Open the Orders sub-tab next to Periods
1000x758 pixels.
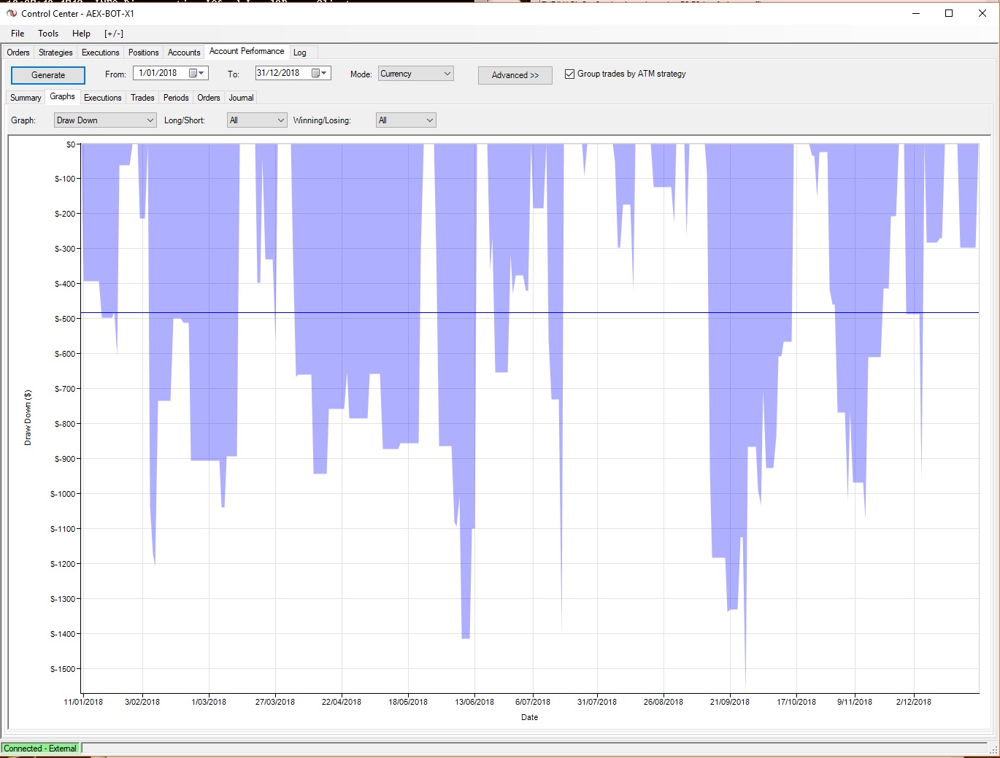(209, 98)
